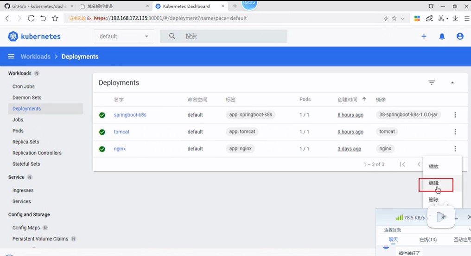This screenshot has height=256, width=471.
Task: Switch to 在线(13) tab in chat panel
Action: click(428, 239)
